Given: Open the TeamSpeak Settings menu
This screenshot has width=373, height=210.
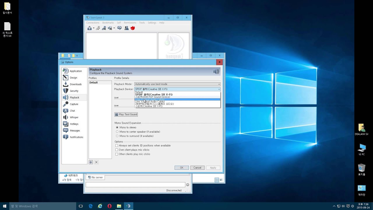Looking at the screenshot, I should pyautogui.click(x=152, y=23).
